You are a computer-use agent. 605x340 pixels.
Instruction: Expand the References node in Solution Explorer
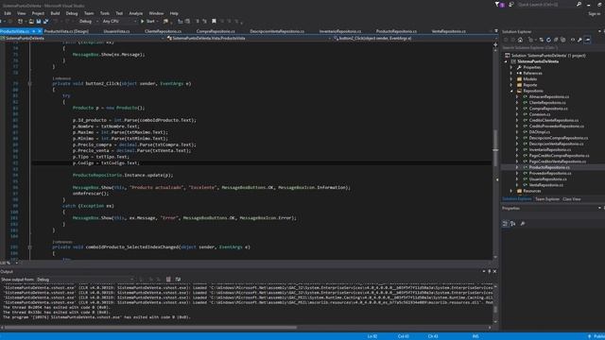tap(512, 74)
